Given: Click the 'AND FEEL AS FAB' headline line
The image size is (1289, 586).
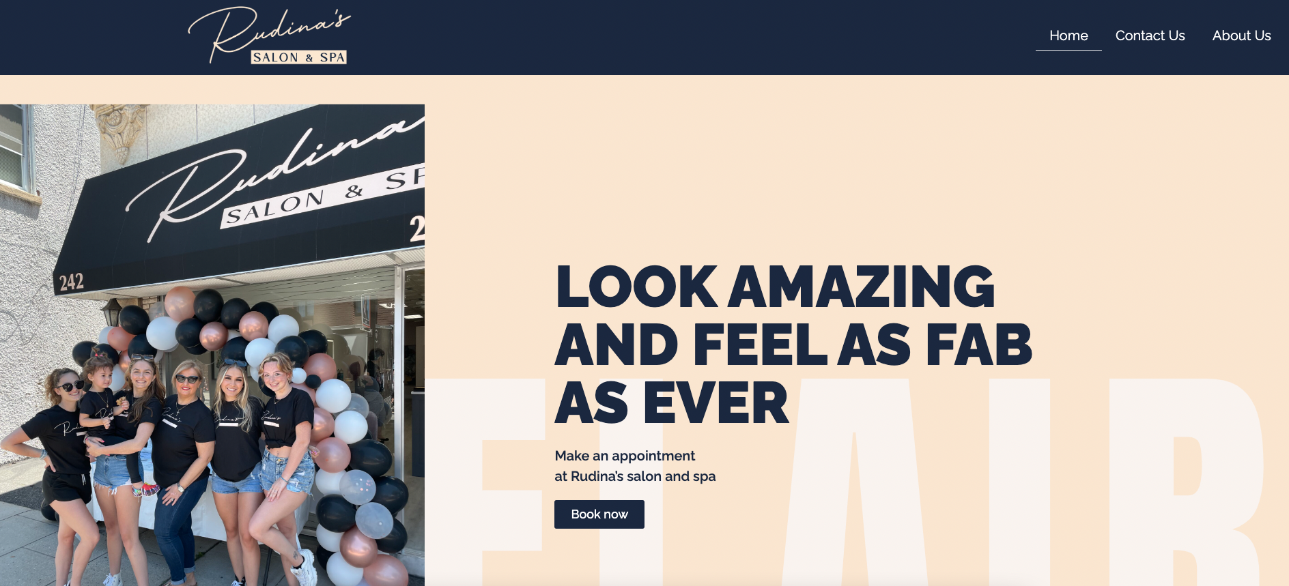Looking at the screenshot, I should point(793,345).
